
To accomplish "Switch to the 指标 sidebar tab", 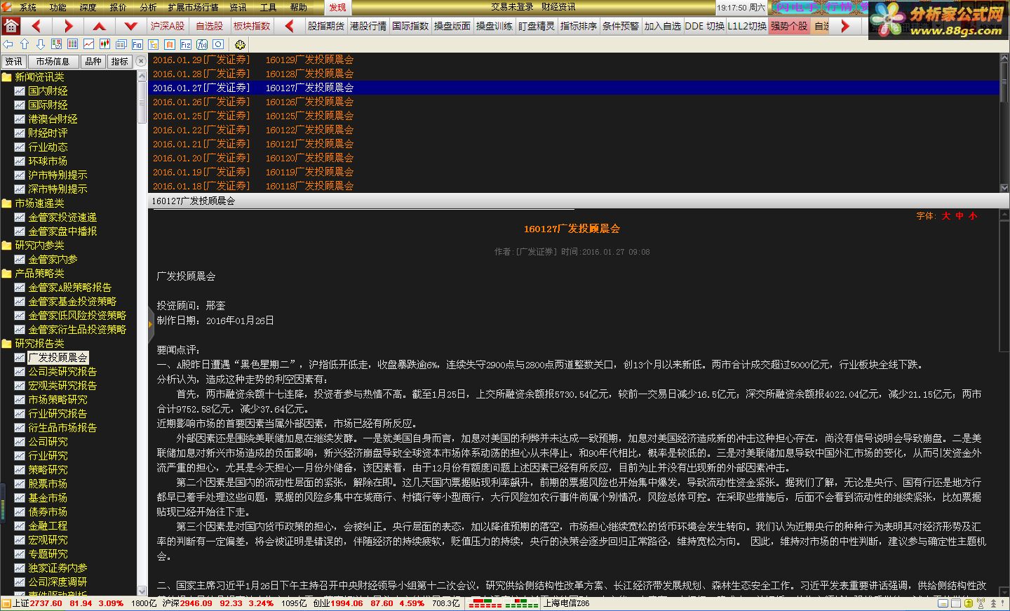I will point(120,61).
